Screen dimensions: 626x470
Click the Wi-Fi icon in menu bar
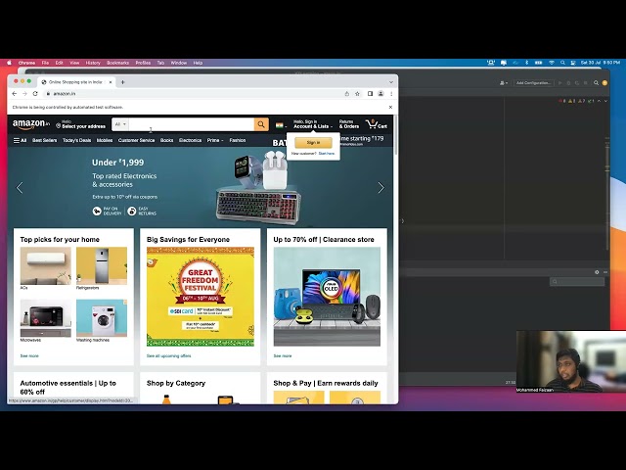[552, 63]
